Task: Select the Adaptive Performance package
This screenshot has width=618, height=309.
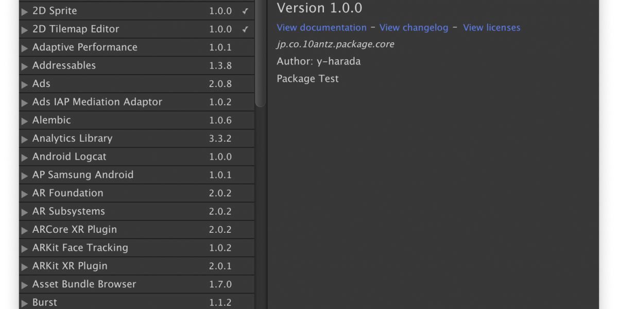Action: pyautogui.click(x=85, y=47)
